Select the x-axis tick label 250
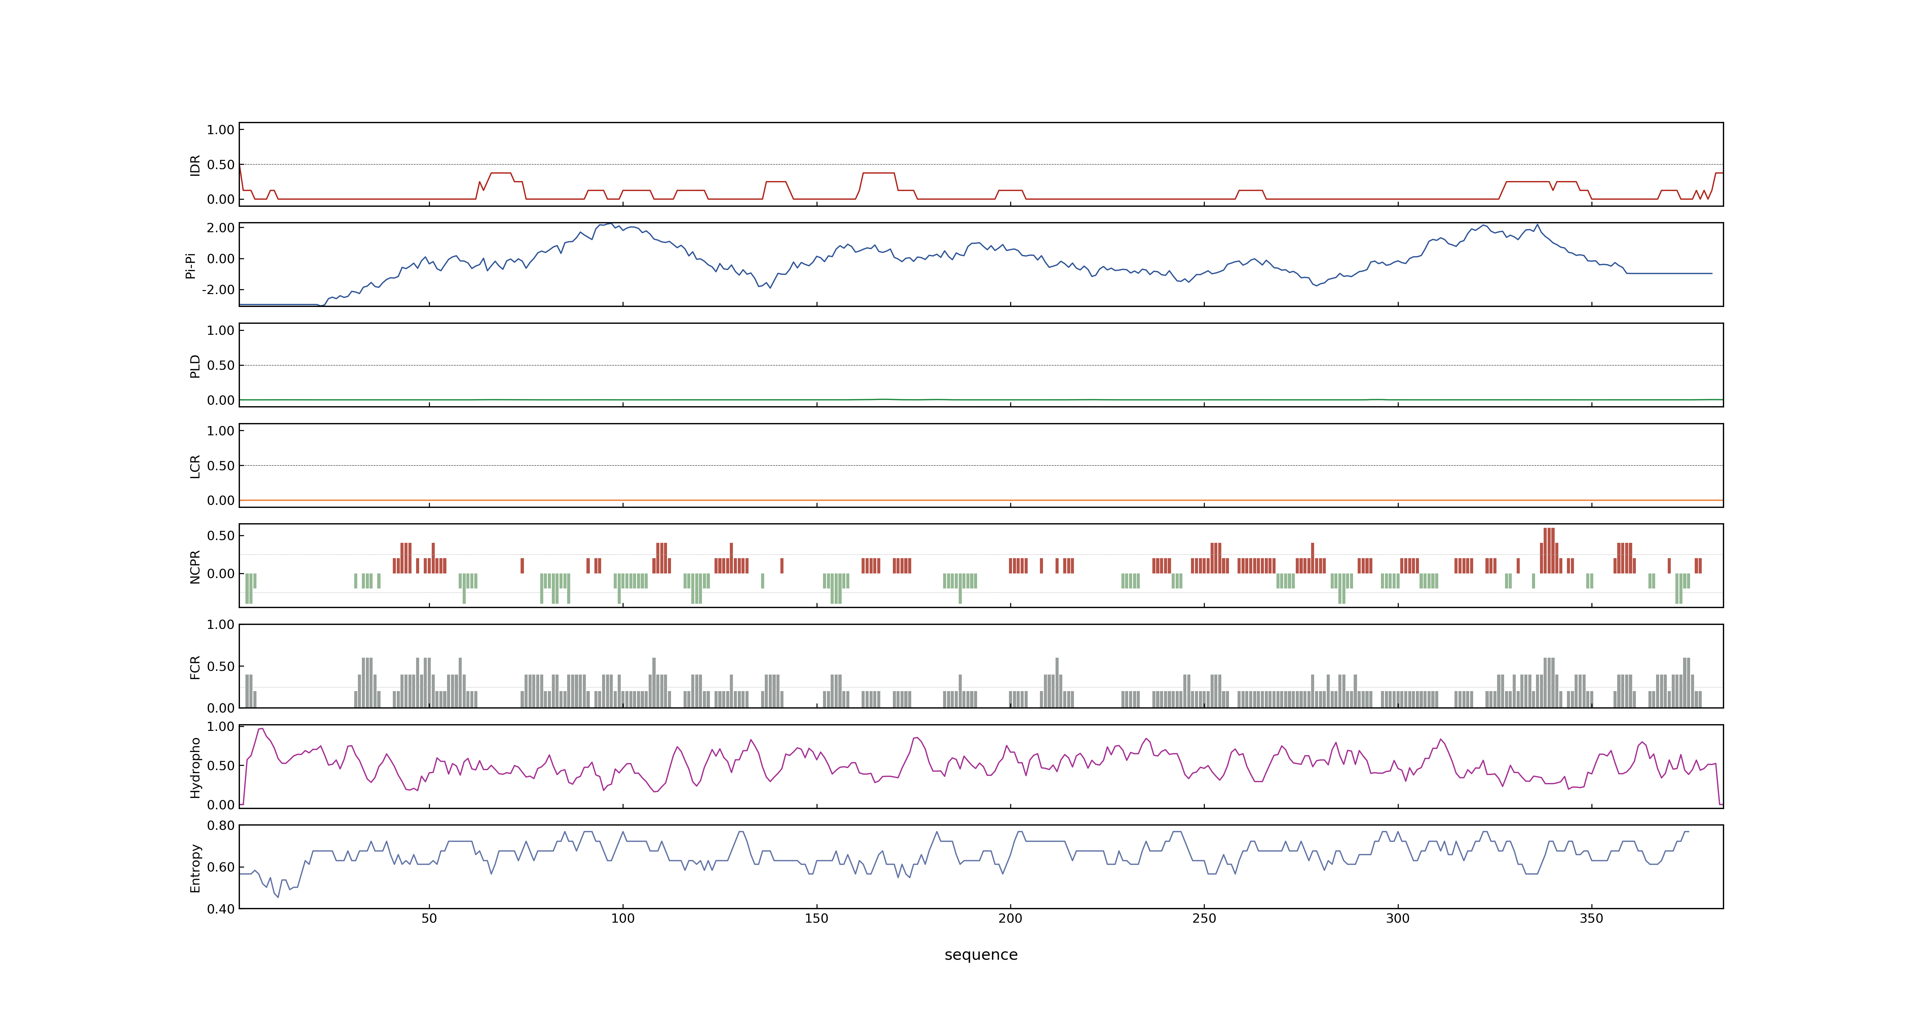The width and height of the screenshot is (1915, 1021). pyautogui.click(x=1204, y=918)
